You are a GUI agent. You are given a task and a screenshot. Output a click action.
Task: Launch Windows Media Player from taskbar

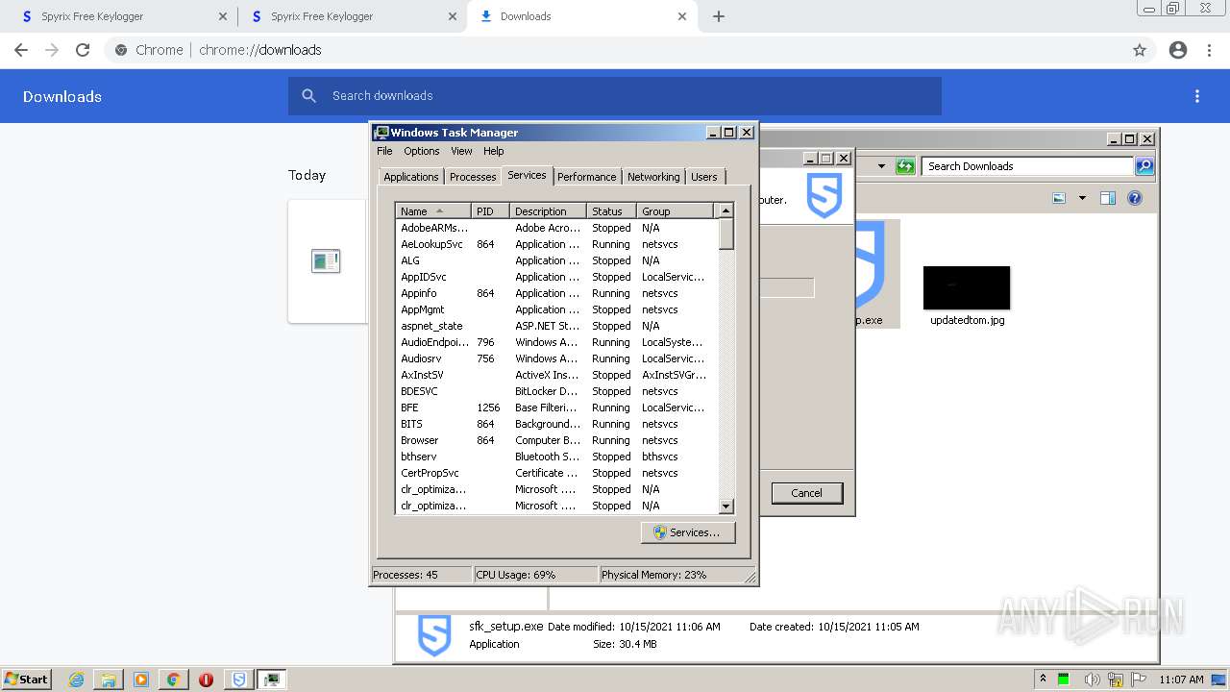(x=141, y=680)
